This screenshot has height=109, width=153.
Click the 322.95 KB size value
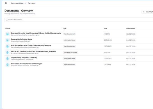[x=108, y=58]
